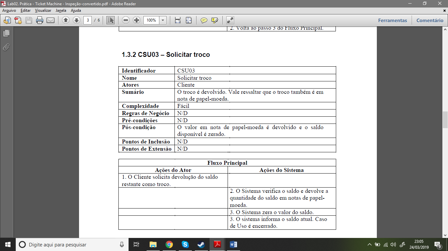
Task: Click the Adobe Reader taskbar icon
Action: 217,244
